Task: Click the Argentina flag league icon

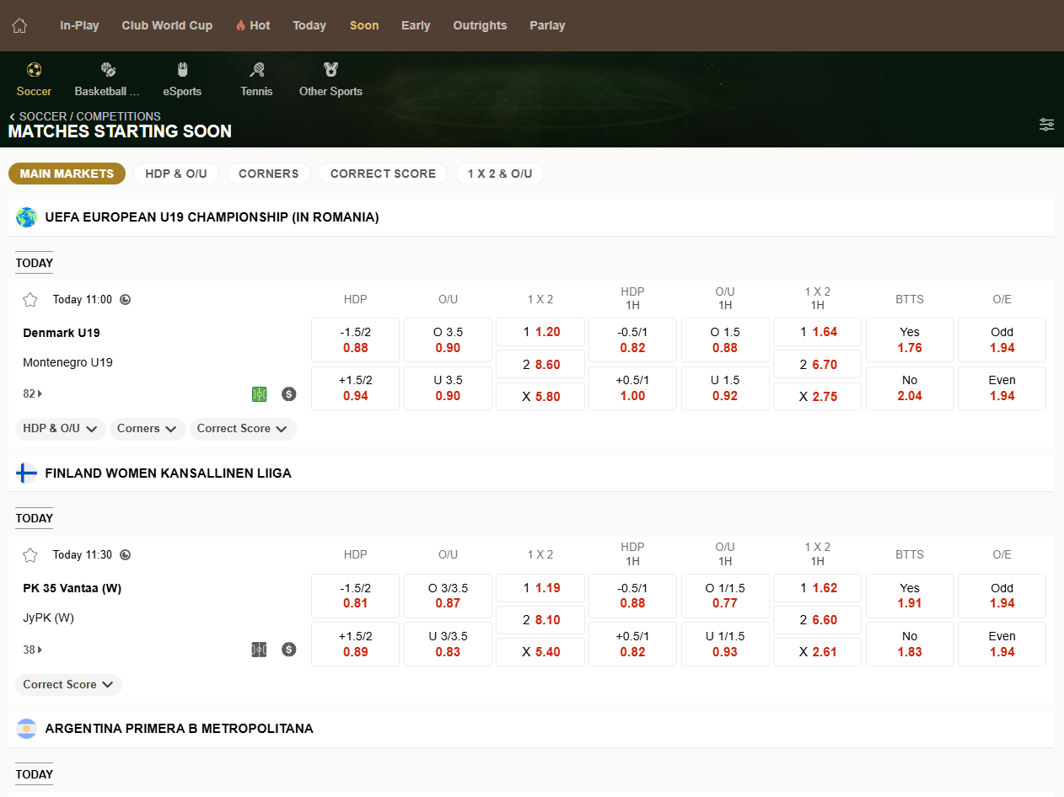Action: pyautogui.click(x=26, y=729)
